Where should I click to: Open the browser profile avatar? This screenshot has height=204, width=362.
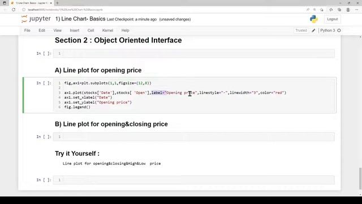(x=348, y=10)
